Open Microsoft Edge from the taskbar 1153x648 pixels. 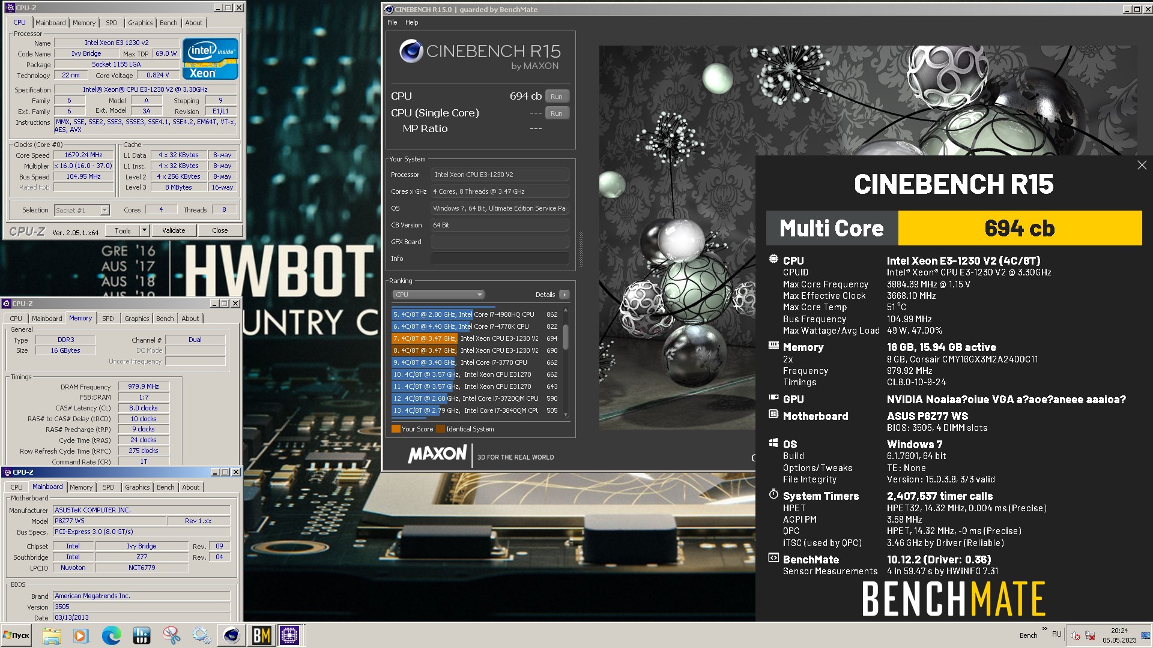coord(111,635)
